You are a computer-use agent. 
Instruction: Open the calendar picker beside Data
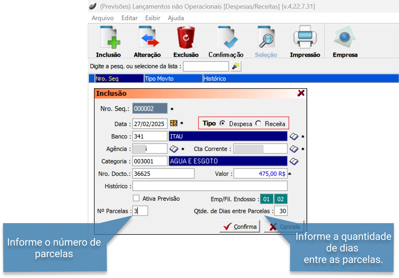point(174,124)
